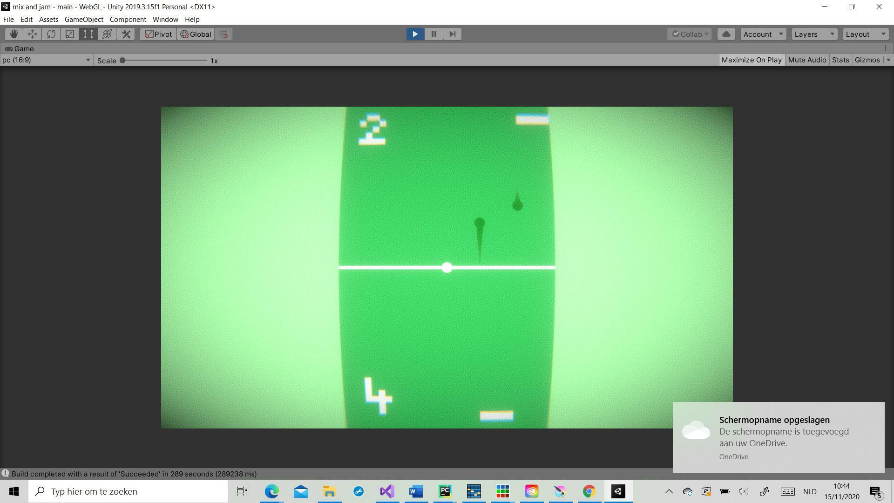
Task: Toggle Global handle rotation
Action: pos(196,34)
